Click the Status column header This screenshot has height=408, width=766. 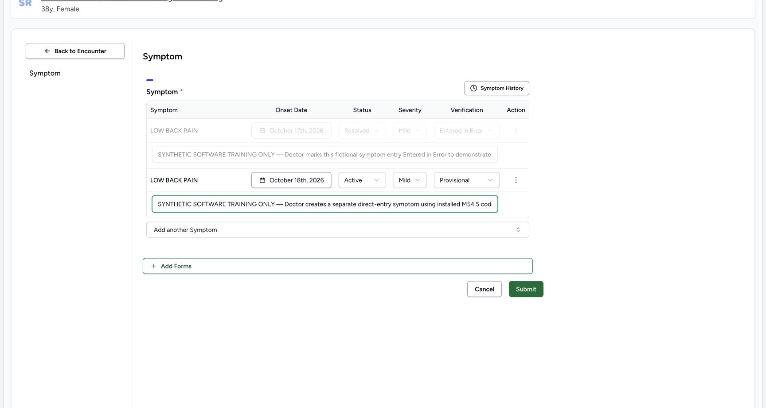(x=362, y=110)
